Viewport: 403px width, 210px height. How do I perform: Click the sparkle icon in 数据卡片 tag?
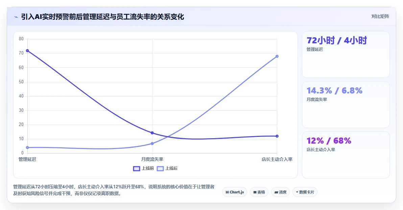point(297,192)
